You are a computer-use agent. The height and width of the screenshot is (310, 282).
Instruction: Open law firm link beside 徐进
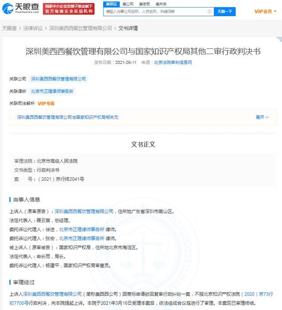click(82, 230)
